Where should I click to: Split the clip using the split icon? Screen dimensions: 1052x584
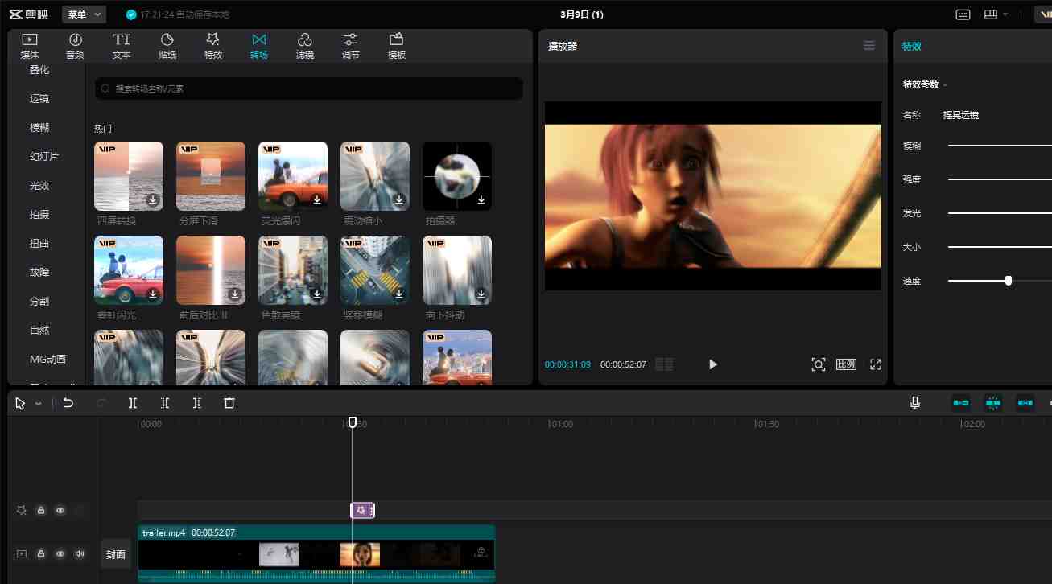pos(133,402)
